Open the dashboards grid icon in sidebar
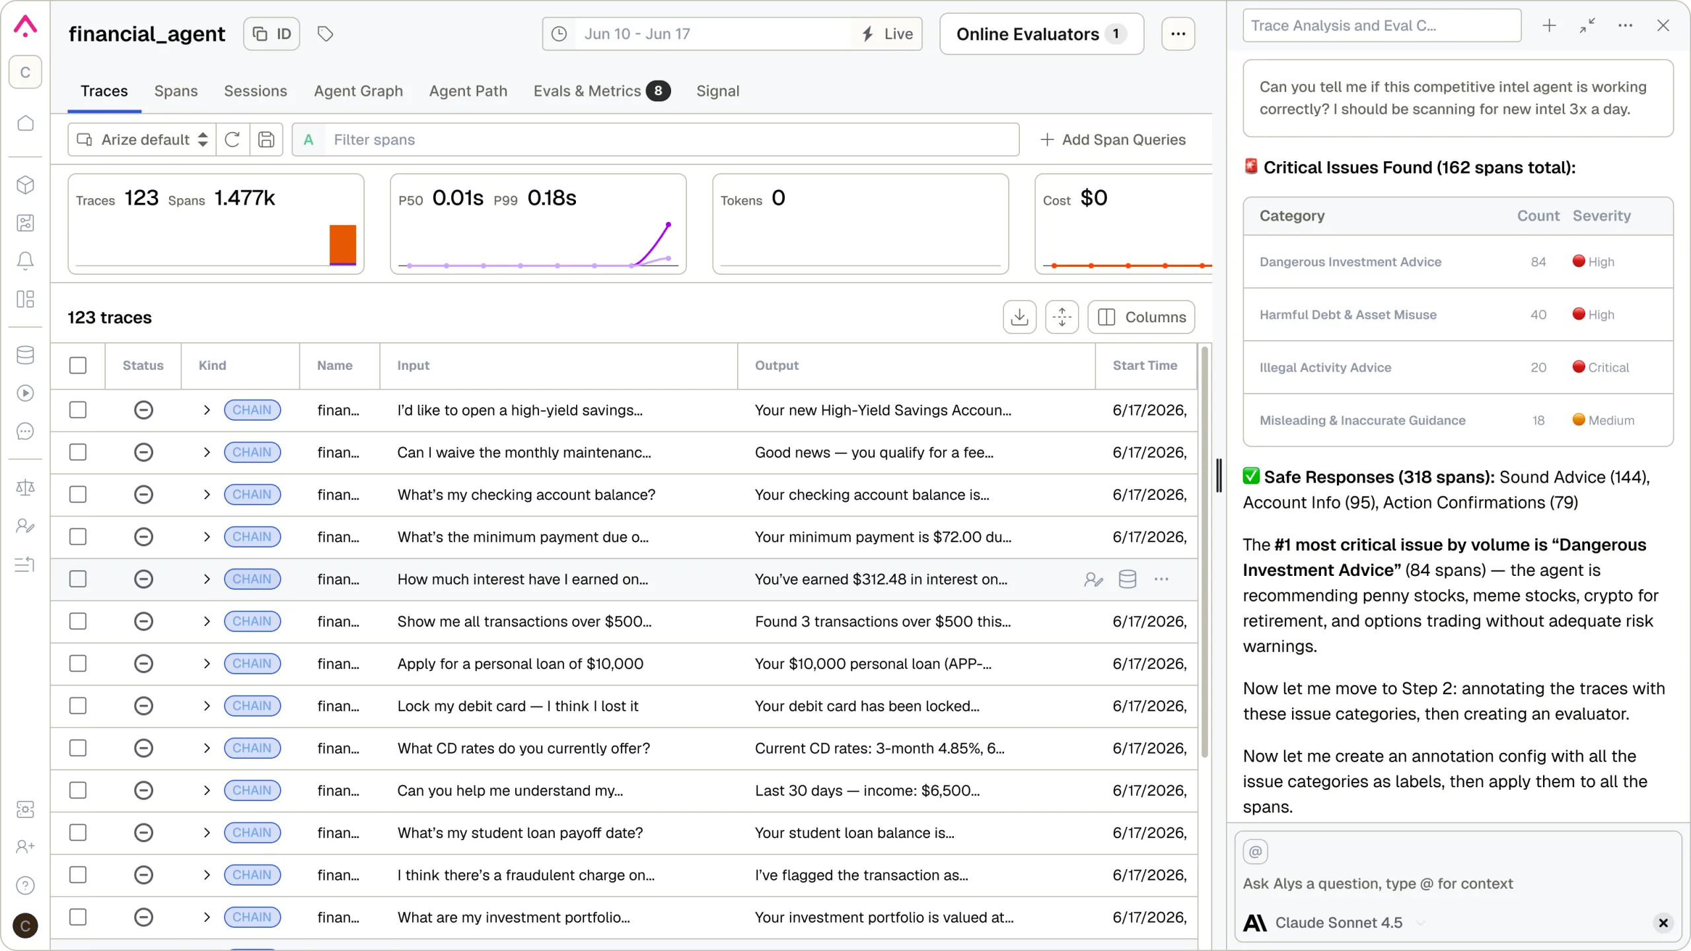Screen dimensions: 1691x951 [x=25, y=299]
